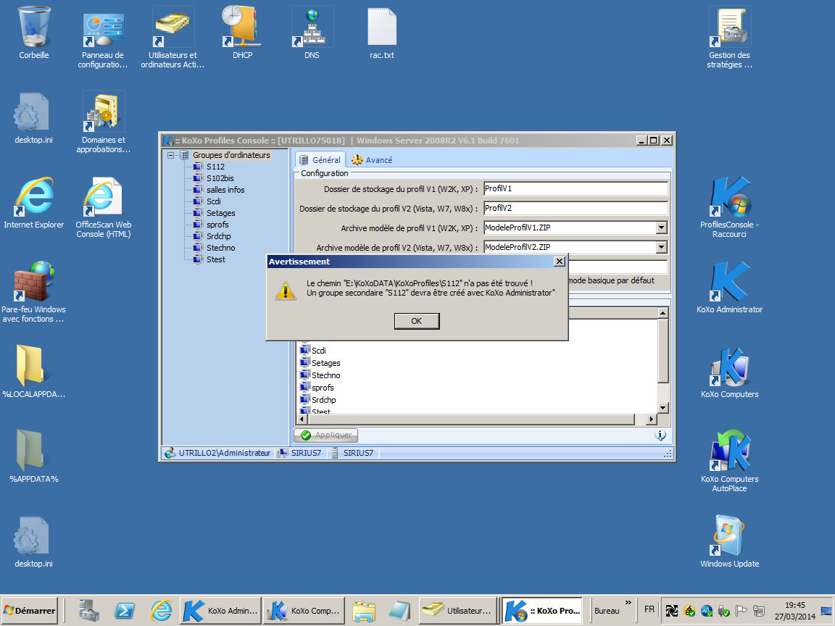
Task: Open KoXo Administrator desktop icon
Action: [x=730, y=287]
